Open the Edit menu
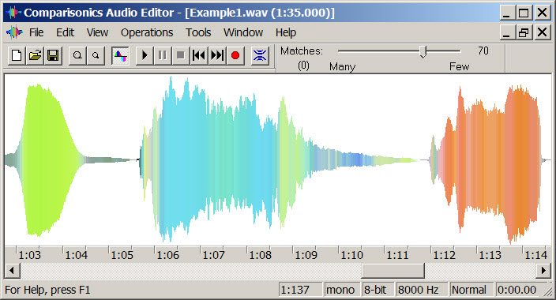Screen dimensions: 556x300 pyautogui.click(x=66, y=32)
